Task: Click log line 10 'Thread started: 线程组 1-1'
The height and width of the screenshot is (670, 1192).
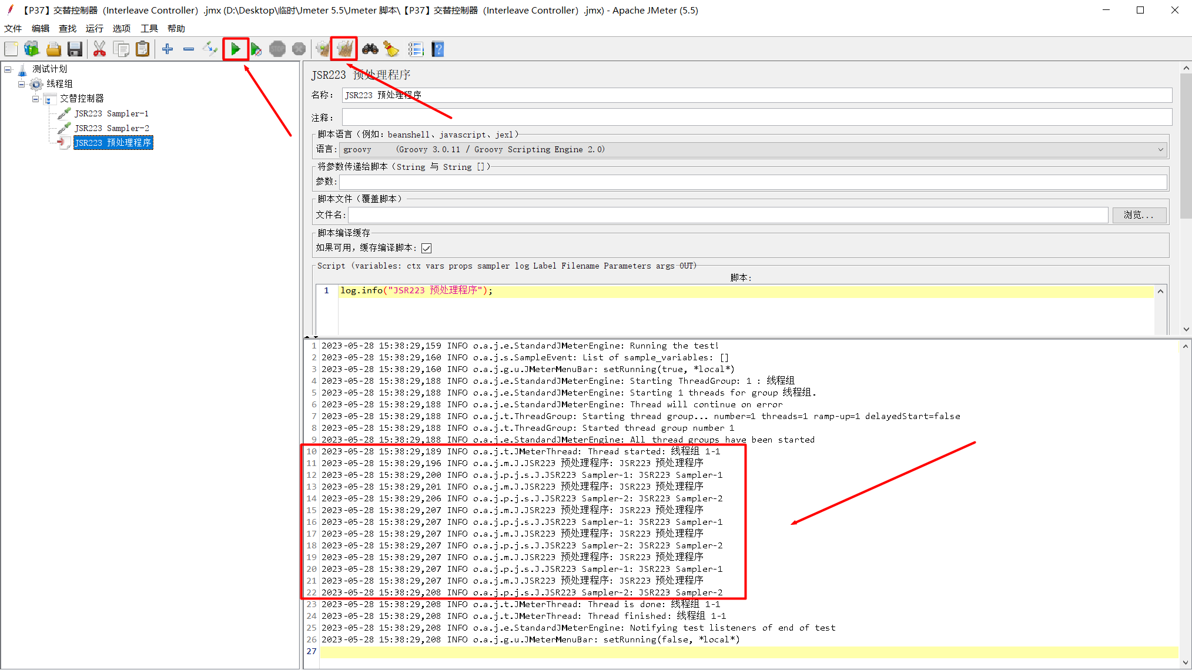Action: click(520, 452)
